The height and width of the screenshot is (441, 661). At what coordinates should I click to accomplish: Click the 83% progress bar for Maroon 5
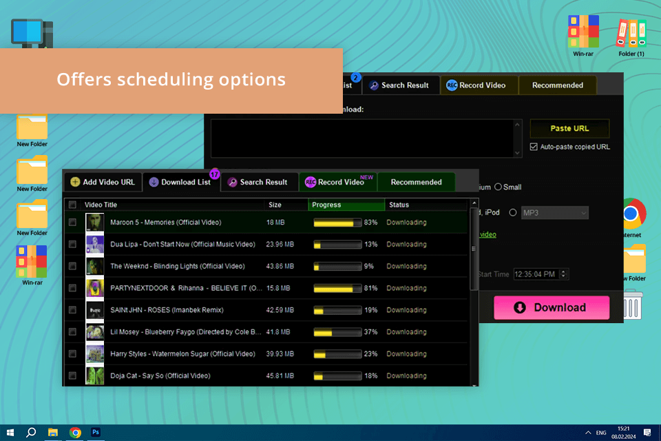click(x=337, y=223)
